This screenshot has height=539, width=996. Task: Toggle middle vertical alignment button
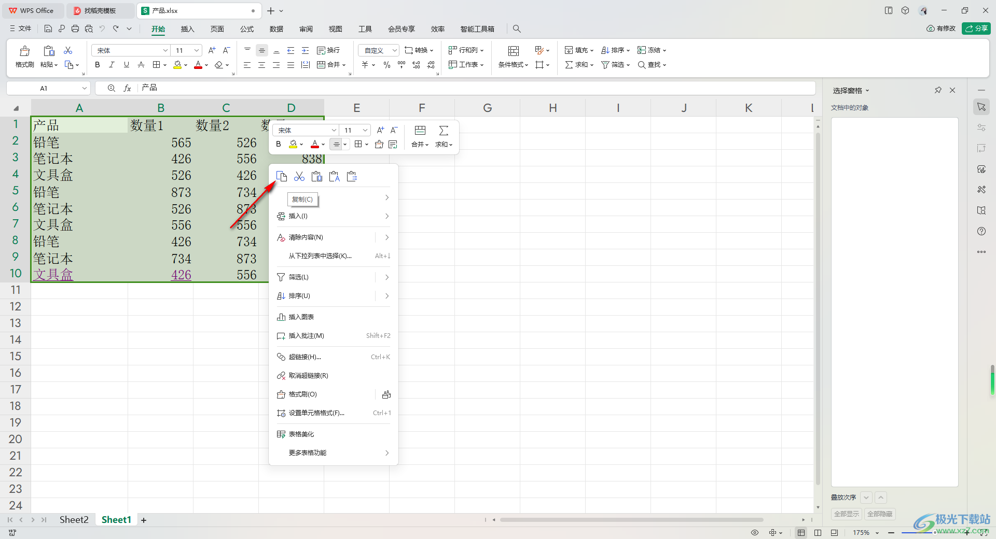pos(262,50)
